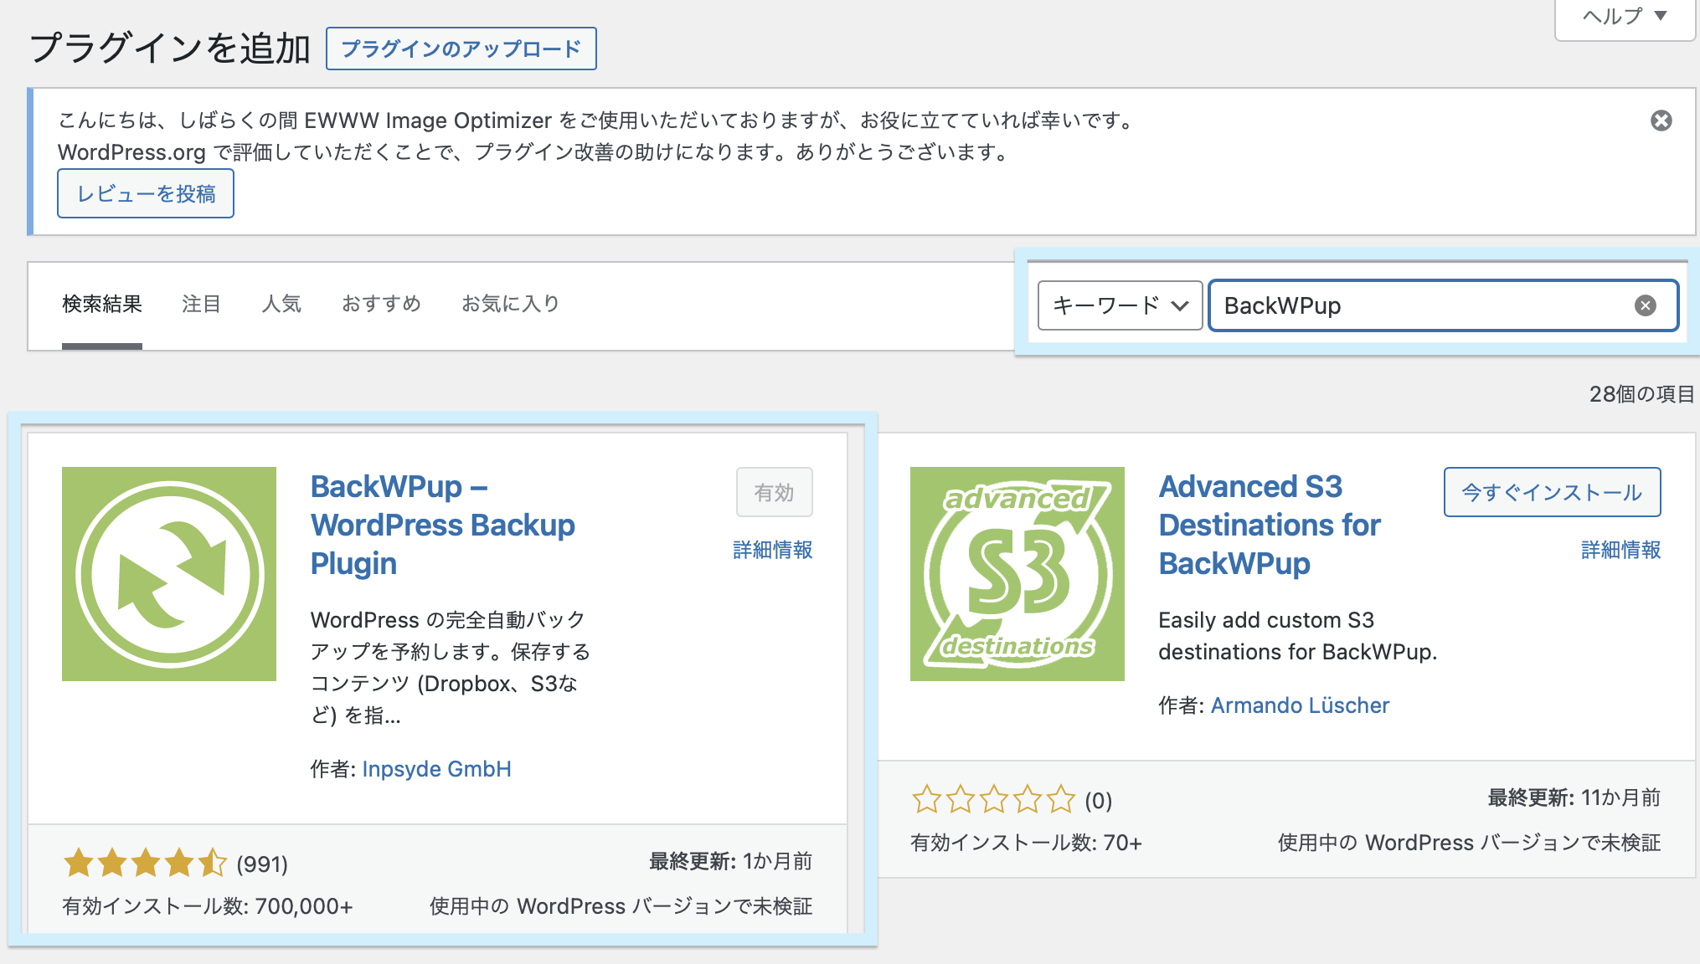Open the キーワード search type dropdown
1700x964 pixels.
pyautogui.click(x=1120, y=305)
